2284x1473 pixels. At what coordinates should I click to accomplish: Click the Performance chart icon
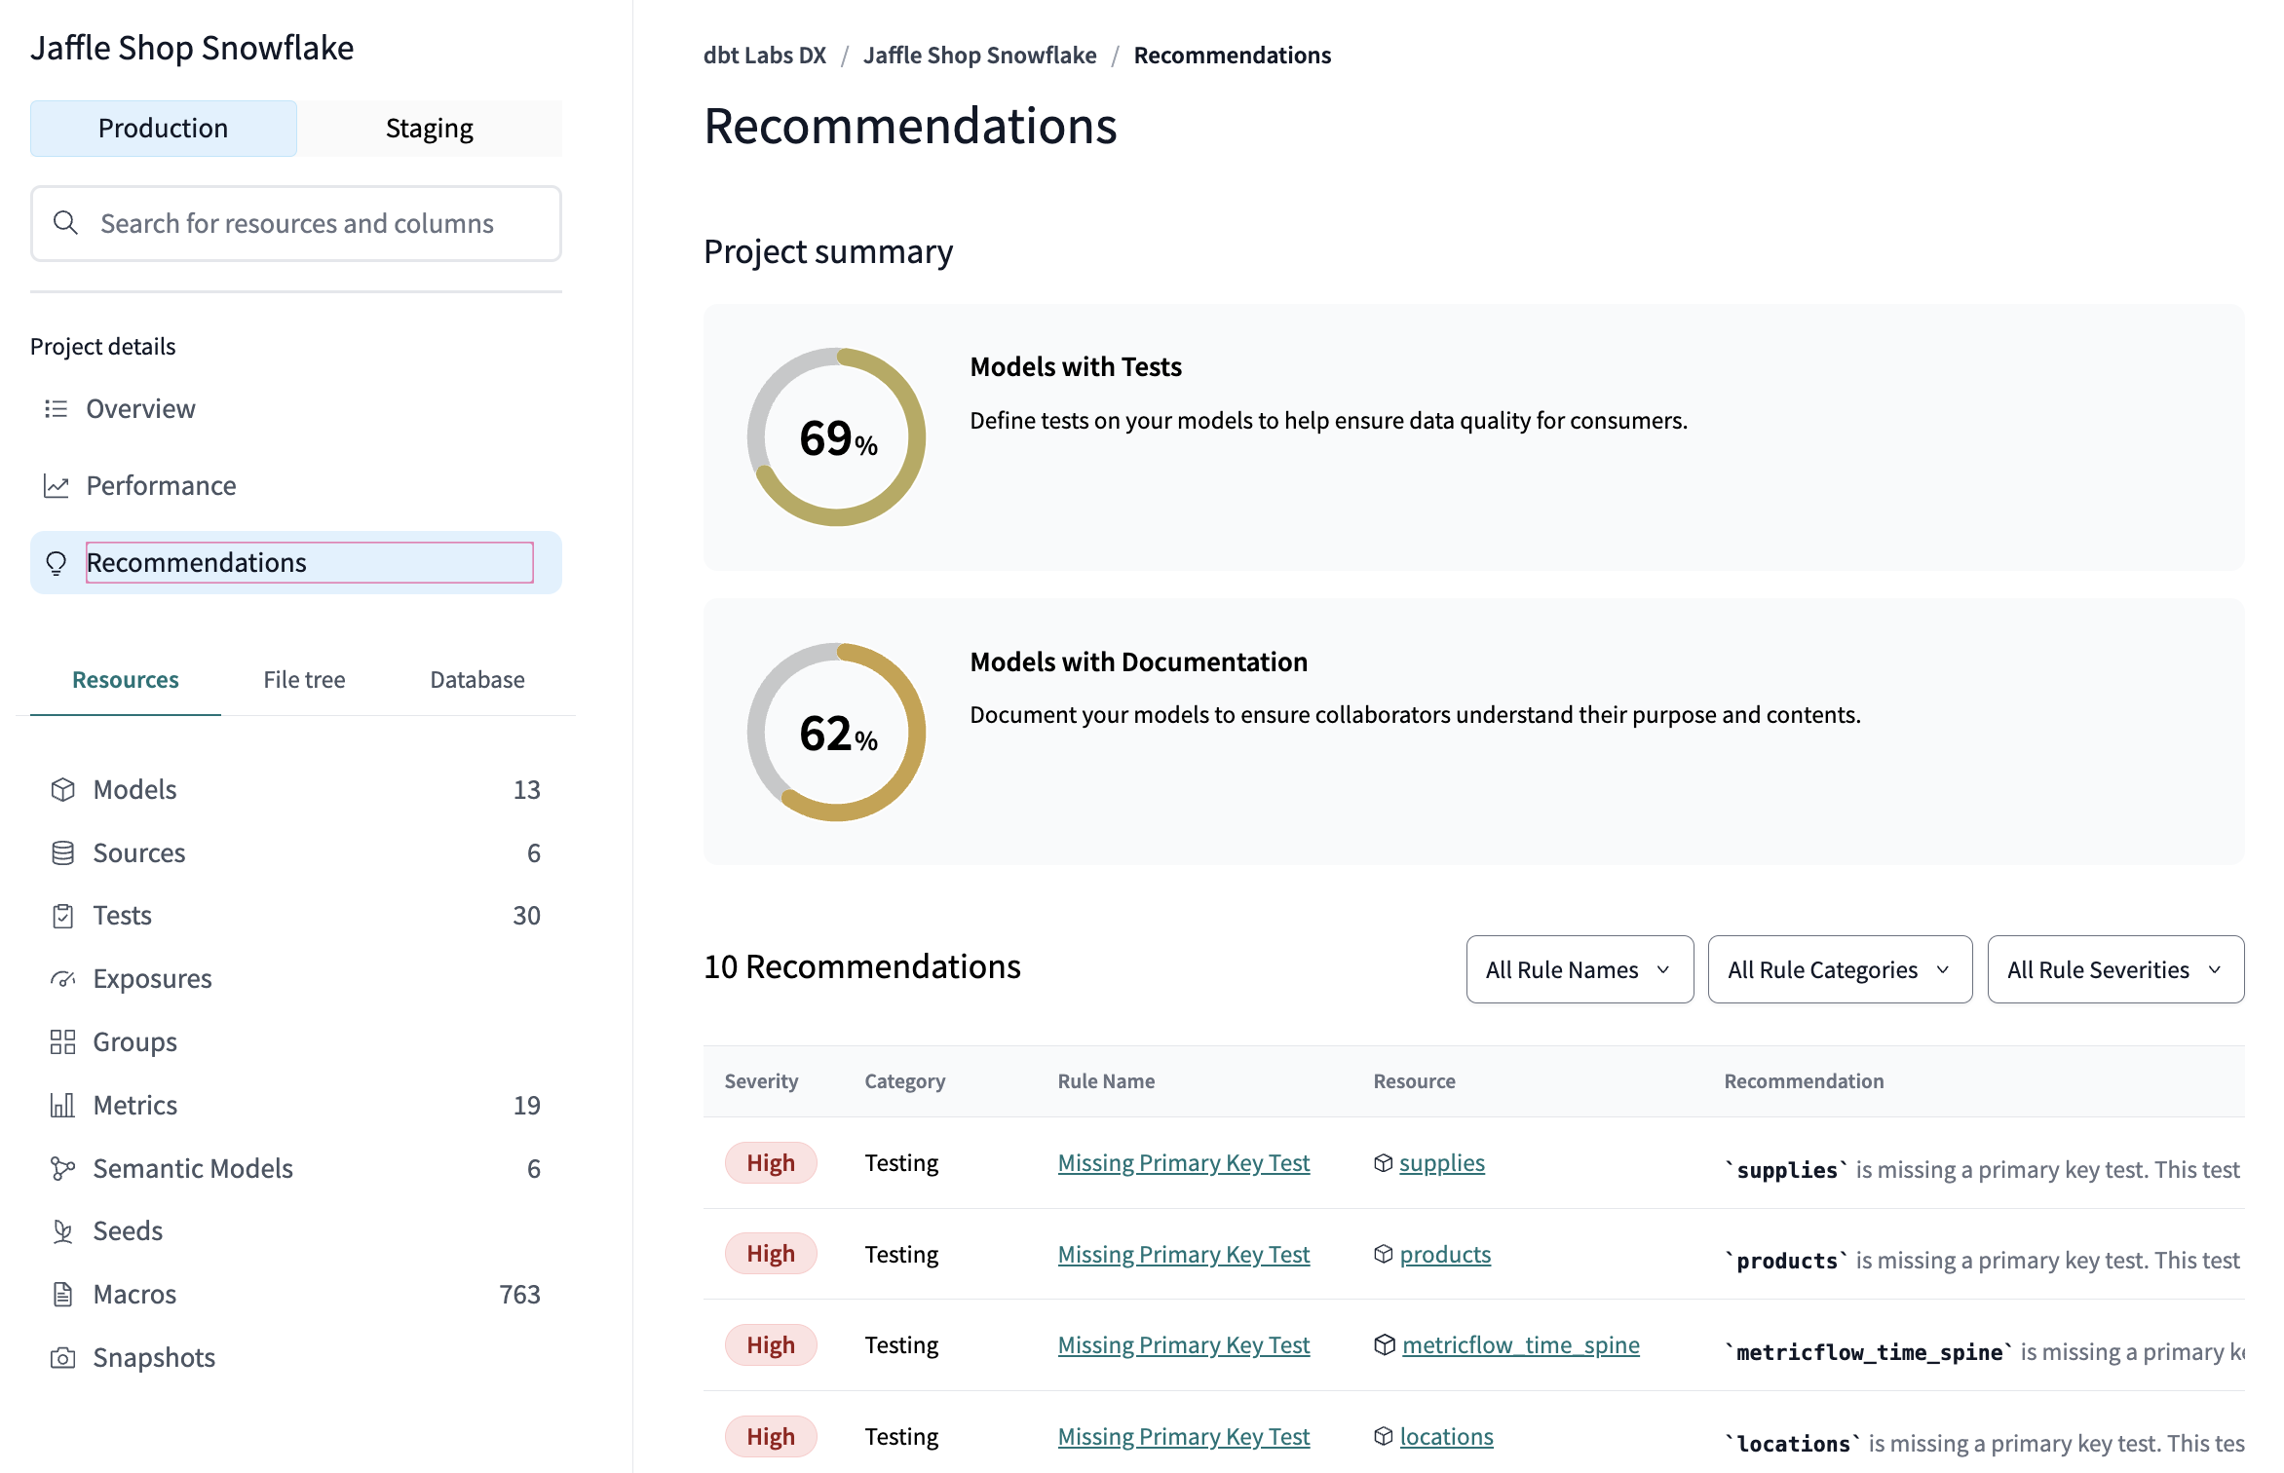[57, 485]
